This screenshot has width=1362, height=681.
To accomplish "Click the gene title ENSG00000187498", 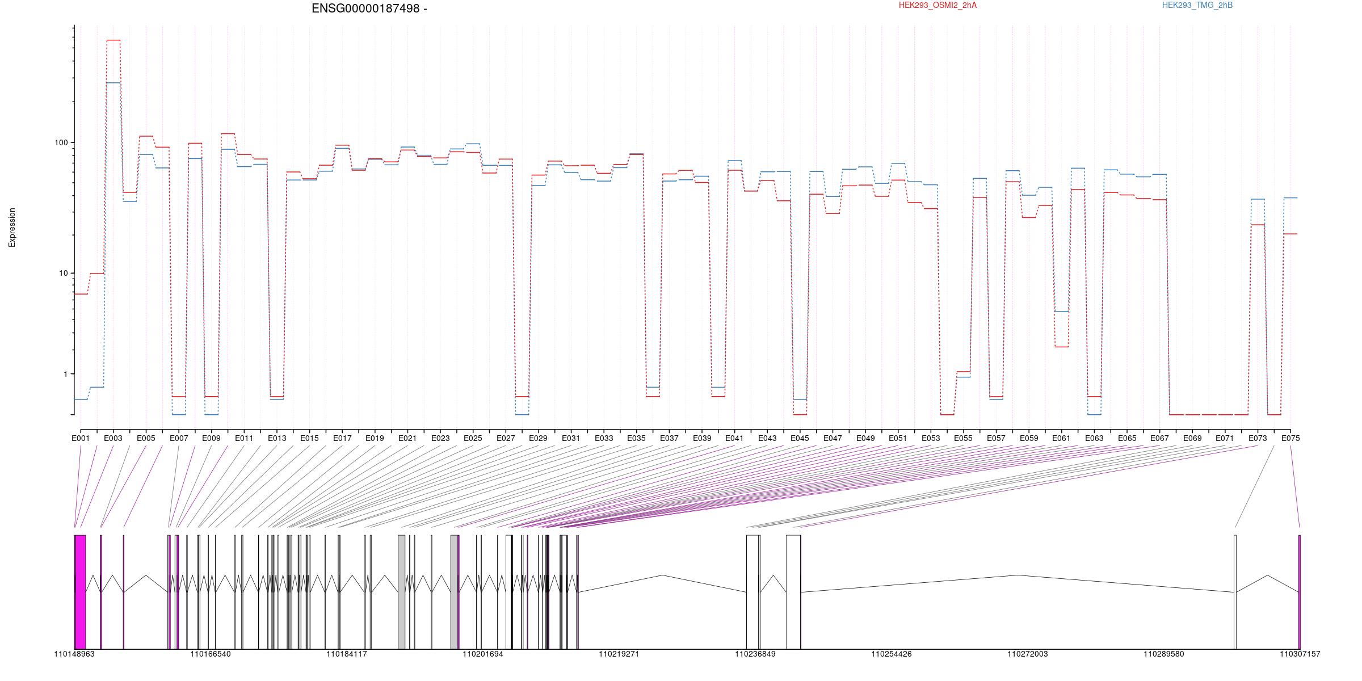I will [369, 9].
